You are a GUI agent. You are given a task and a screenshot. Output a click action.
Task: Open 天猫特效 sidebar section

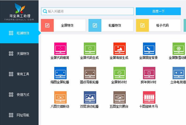pos(19,54)
